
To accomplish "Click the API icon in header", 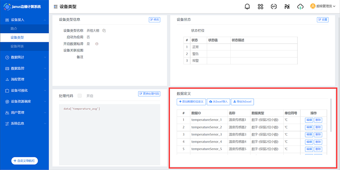I will 274,6.
